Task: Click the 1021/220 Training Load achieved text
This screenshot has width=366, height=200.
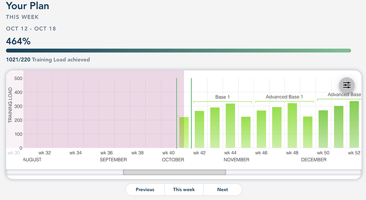Action: click(x=48, y=60)
